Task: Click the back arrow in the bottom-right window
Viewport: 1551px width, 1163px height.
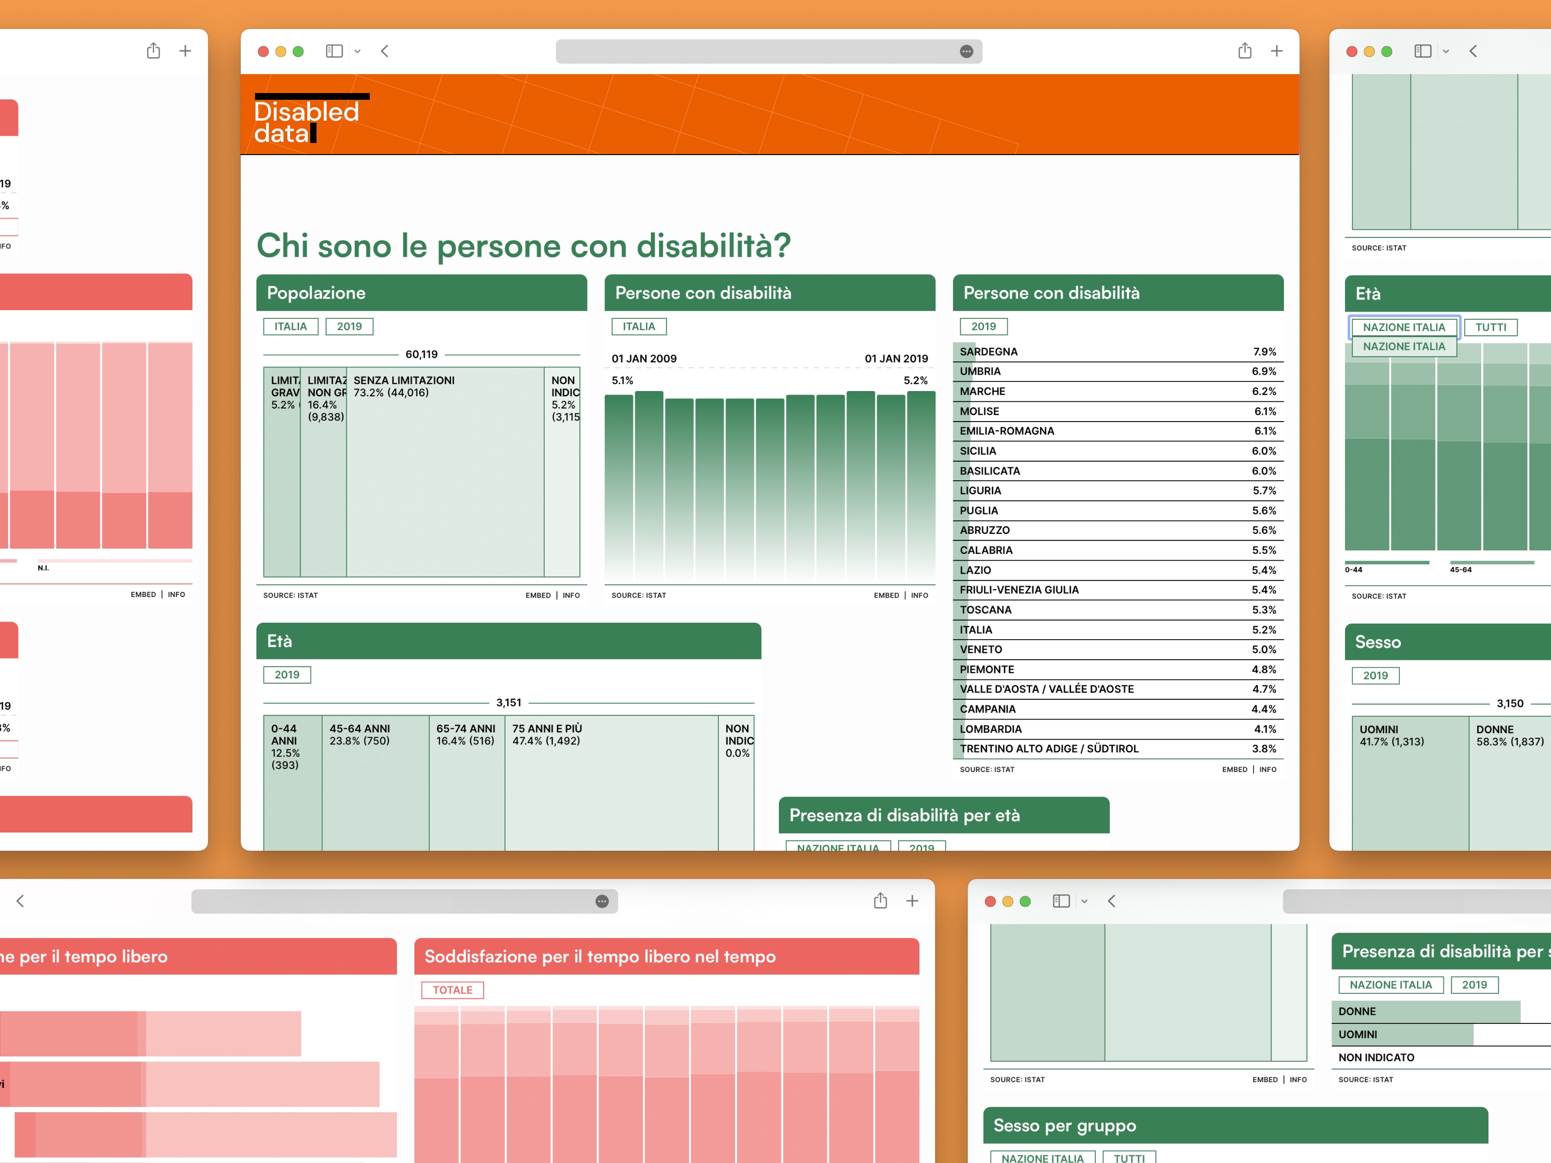Action: click(1111, 901)
